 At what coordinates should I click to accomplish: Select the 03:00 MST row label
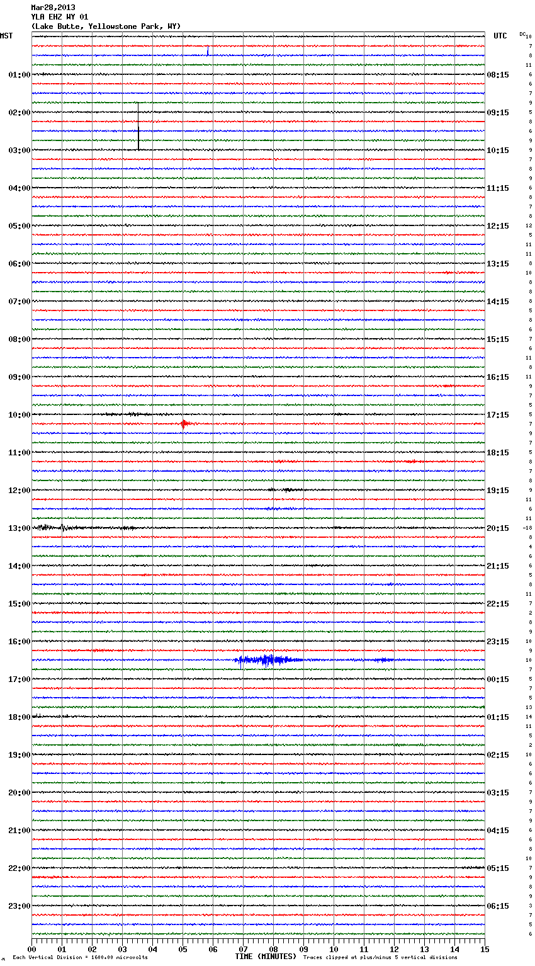(x=19, y=151)
